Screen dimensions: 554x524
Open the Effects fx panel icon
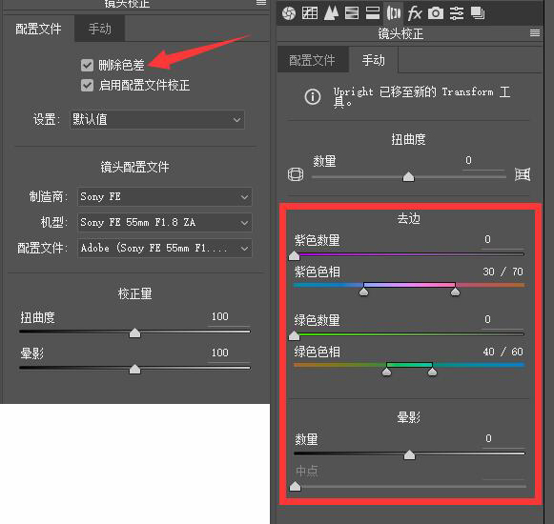tap(415, 13)
